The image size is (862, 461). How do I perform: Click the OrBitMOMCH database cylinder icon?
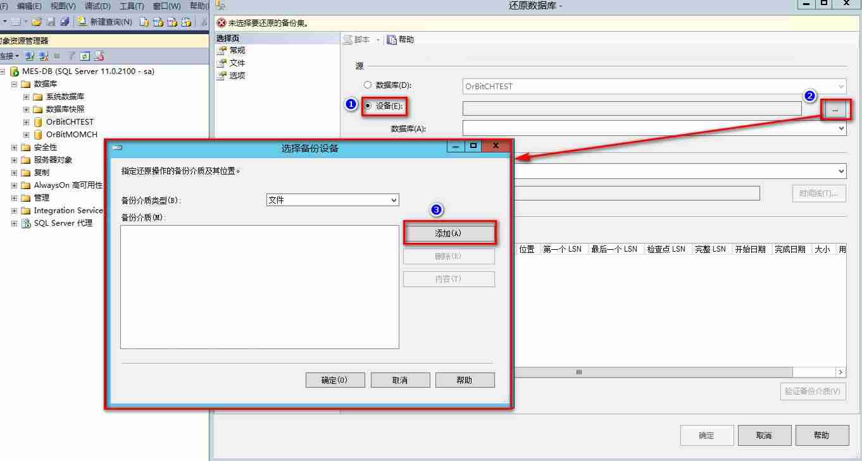pyautogui.click(x=38, y=135)
